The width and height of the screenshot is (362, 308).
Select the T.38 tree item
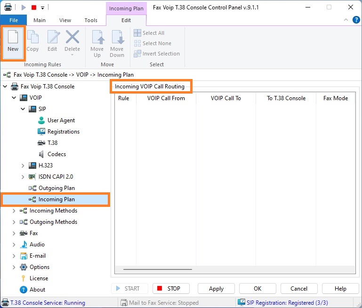(52, 143)
